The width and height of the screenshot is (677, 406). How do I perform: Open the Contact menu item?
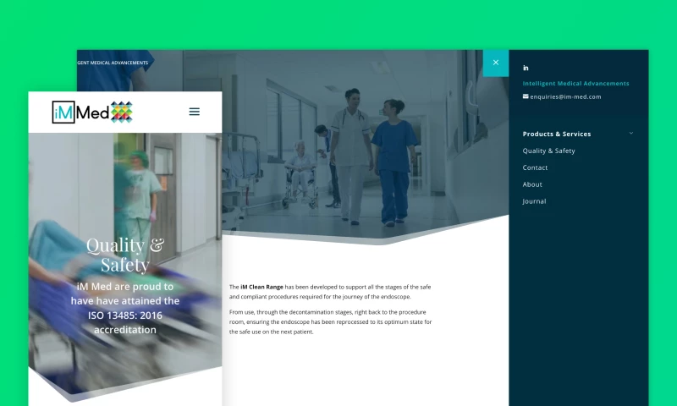(x=535, y=167)
